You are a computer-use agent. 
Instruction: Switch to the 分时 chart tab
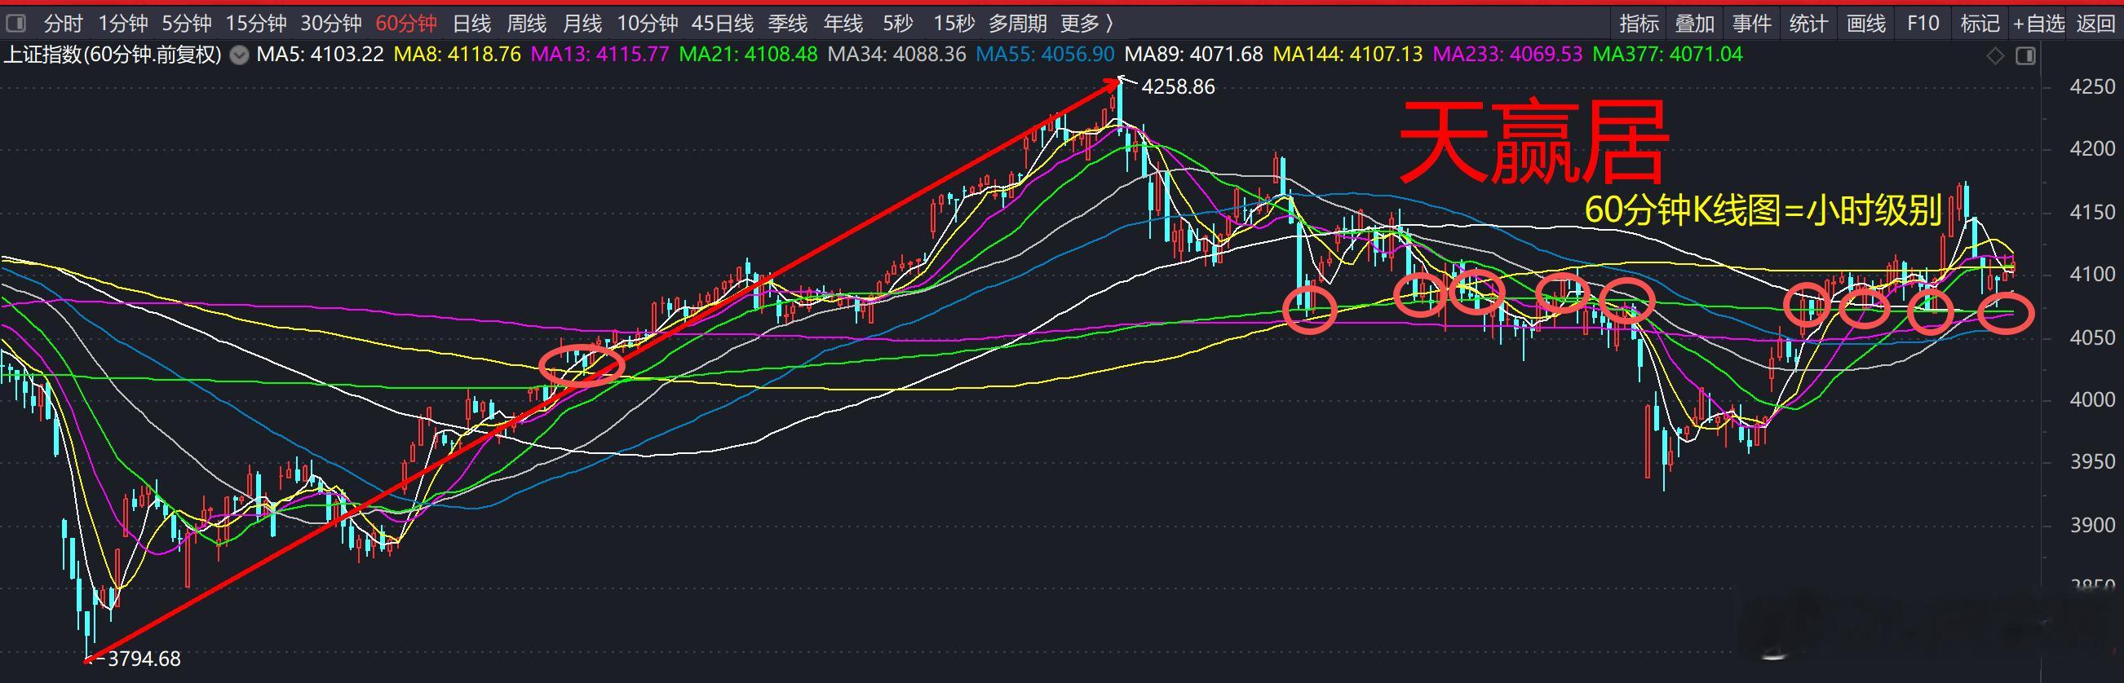64,23
